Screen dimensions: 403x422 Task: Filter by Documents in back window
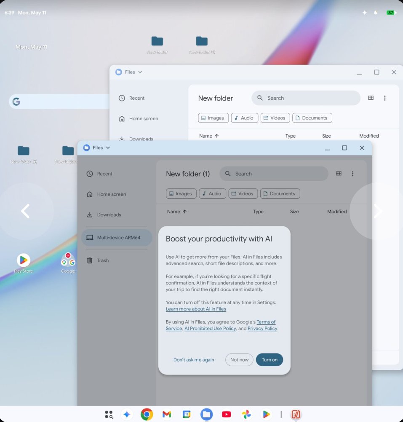312,118
